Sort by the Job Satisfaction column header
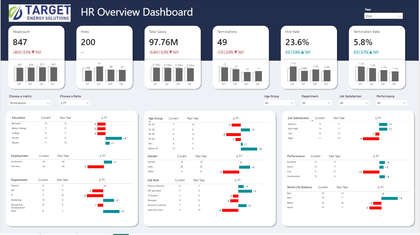The image size is (420, 235). coord(298,118)
